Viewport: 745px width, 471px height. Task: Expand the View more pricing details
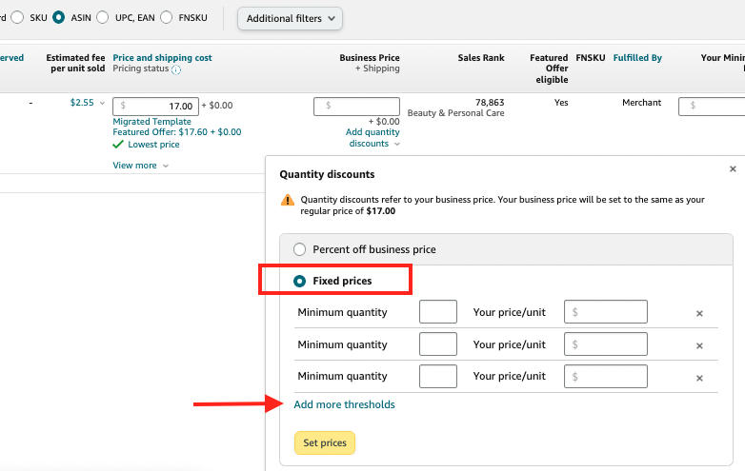140,166
